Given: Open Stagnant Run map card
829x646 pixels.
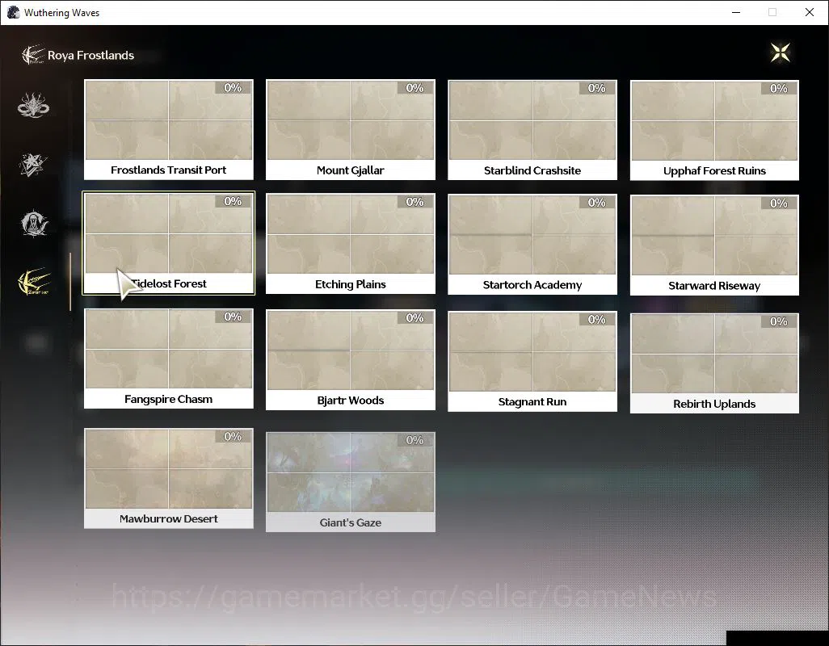Looking at the screenshot, I should pos(532,361).
